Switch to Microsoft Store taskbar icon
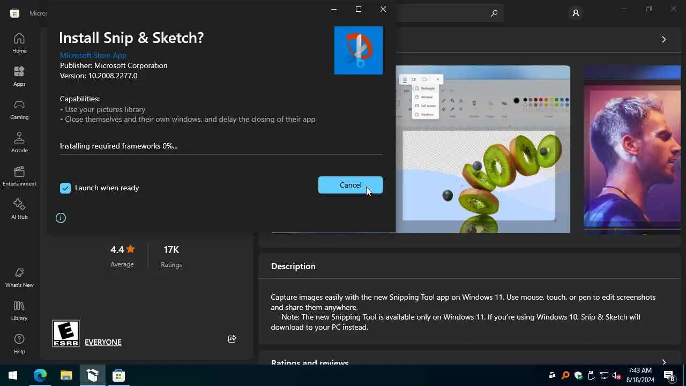The width and height of the screenshot is (686, 386). click(x=118, y=375)
